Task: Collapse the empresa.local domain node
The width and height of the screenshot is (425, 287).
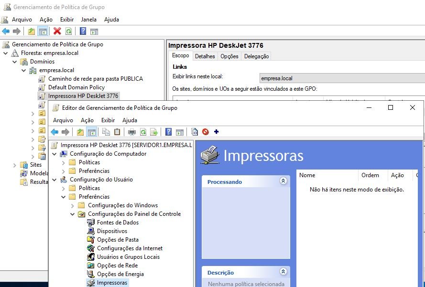Action: point(23,70)
